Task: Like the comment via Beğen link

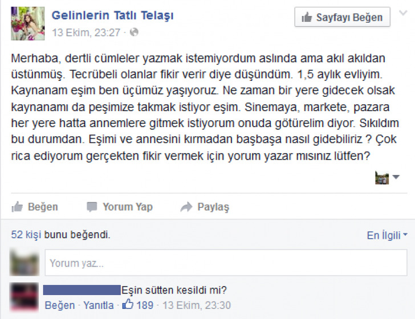Action: coord(60,305)
